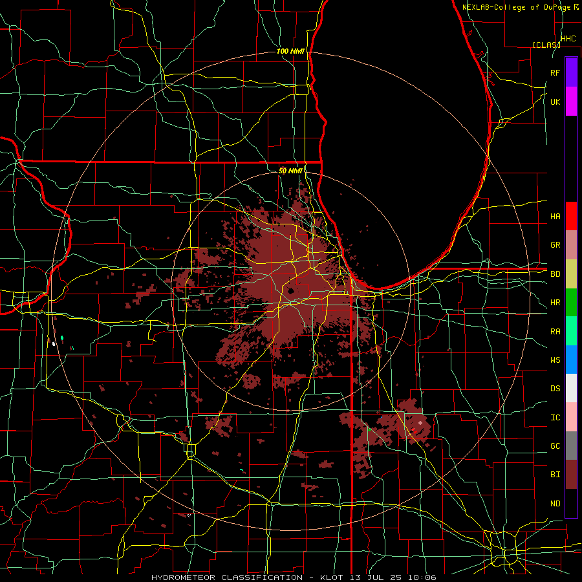582x582 pixels.
Task: Click the 100 NMI range ring label
Action: 290,51
